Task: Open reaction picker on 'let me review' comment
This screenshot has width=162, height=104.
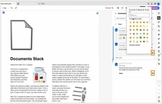Action: [x=153, y=53]
